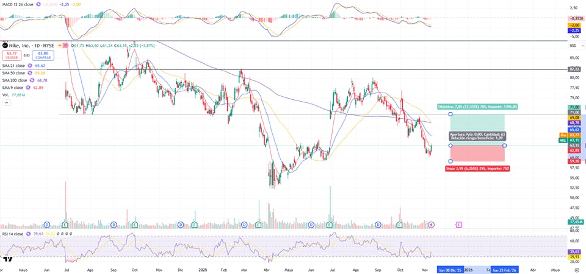The width and height of the screenshot is (586, 274).
Task: Click the green Objetivo target label of the position
Action: pyautogui.click(x=477, y=107)
